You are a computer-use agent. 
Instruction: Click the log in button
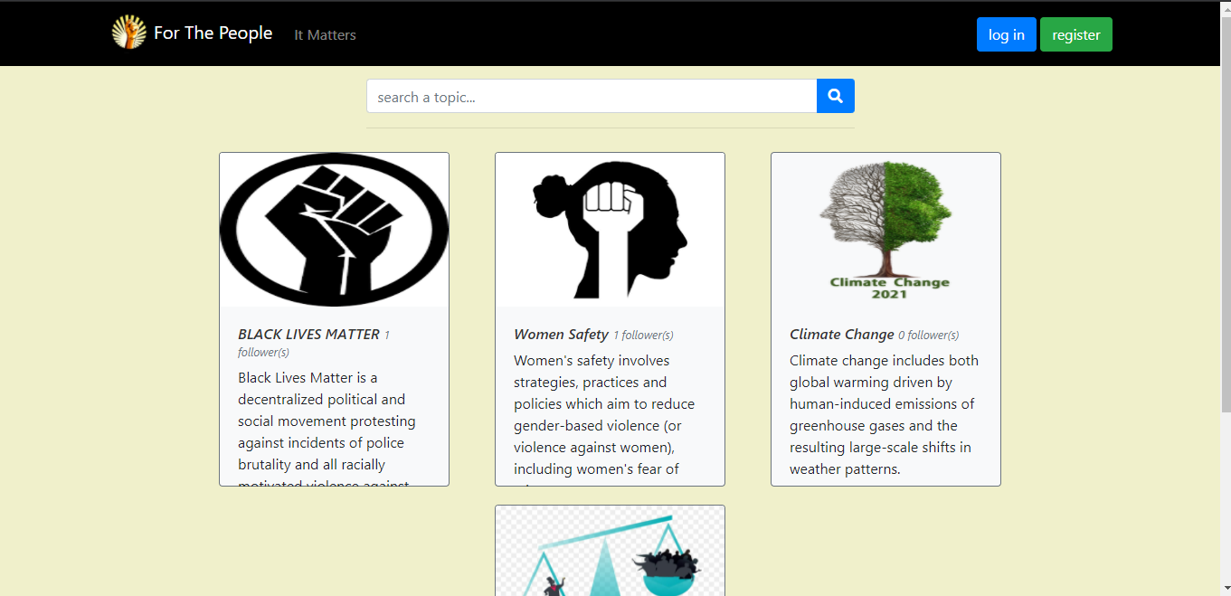[x=1007, y=34]
